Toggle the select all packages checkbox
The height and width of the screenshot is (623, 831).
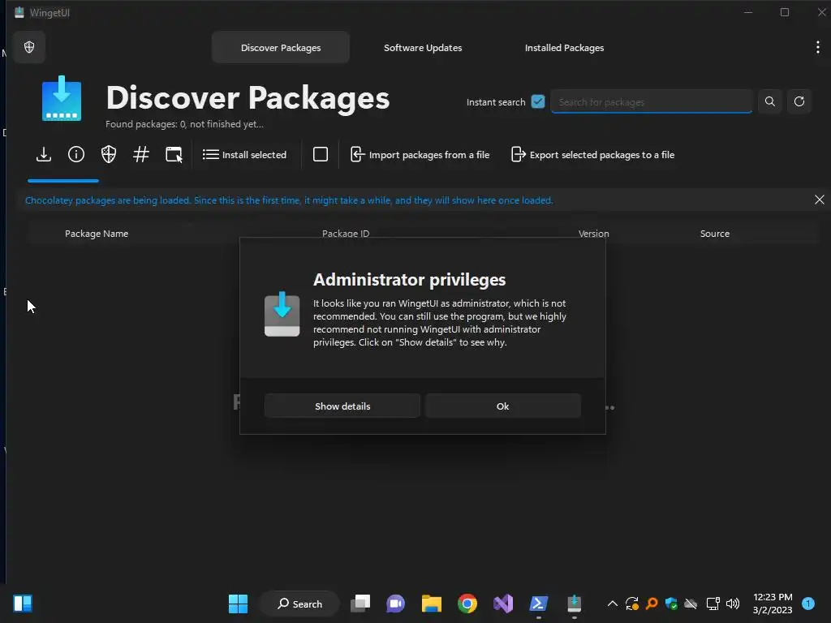point(320,154)
